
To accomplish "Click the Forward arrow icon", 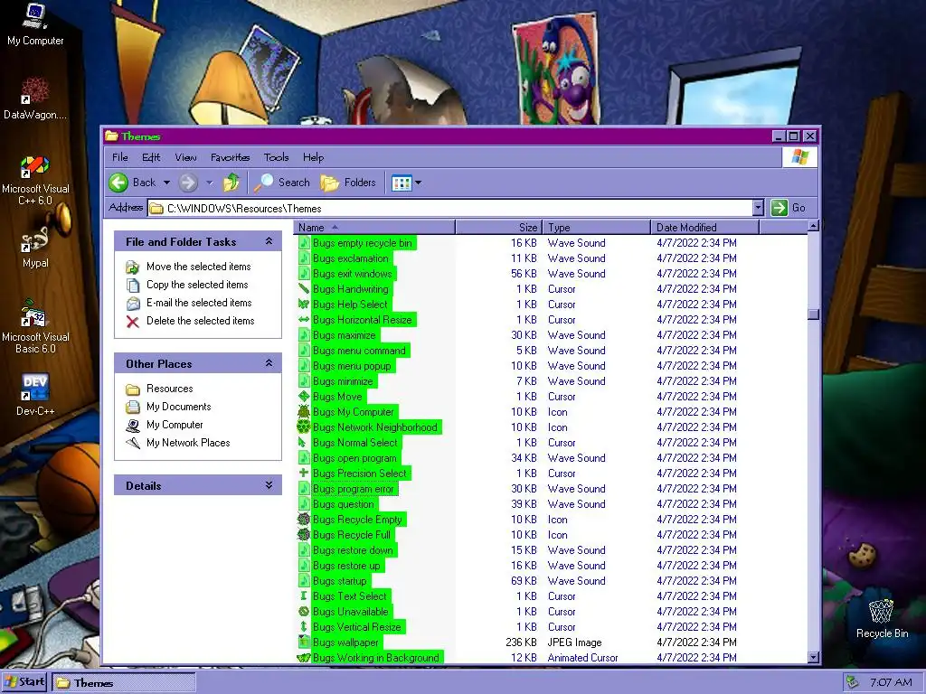I will (188, 183).
